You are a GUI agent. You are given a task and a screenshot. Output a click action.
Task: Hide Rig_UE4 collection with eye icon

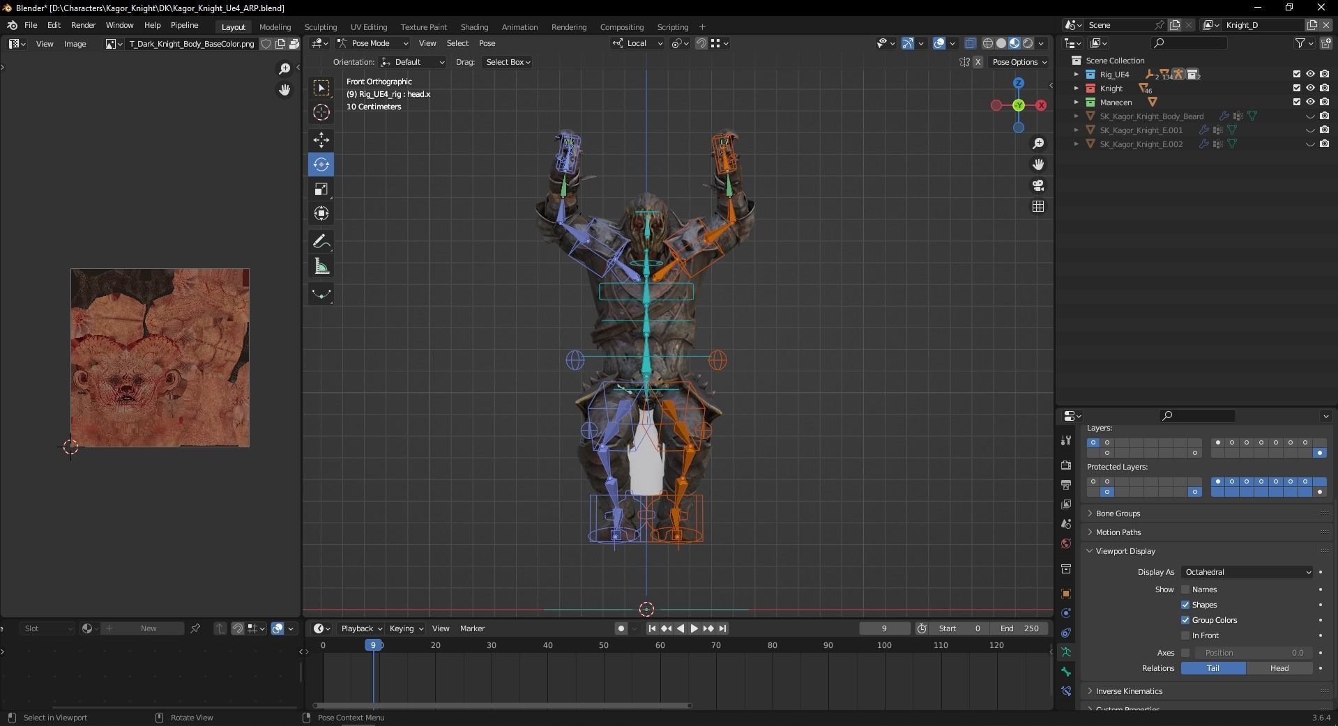1310,74
